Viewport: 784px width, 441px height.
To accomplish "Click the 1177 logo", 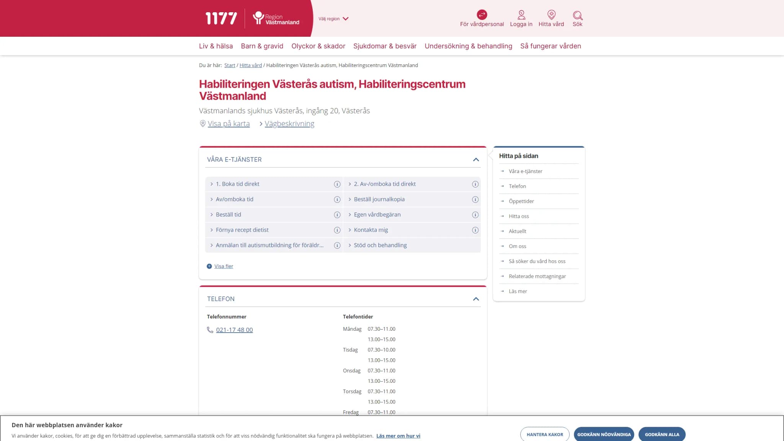I will (x=221, y=18).
